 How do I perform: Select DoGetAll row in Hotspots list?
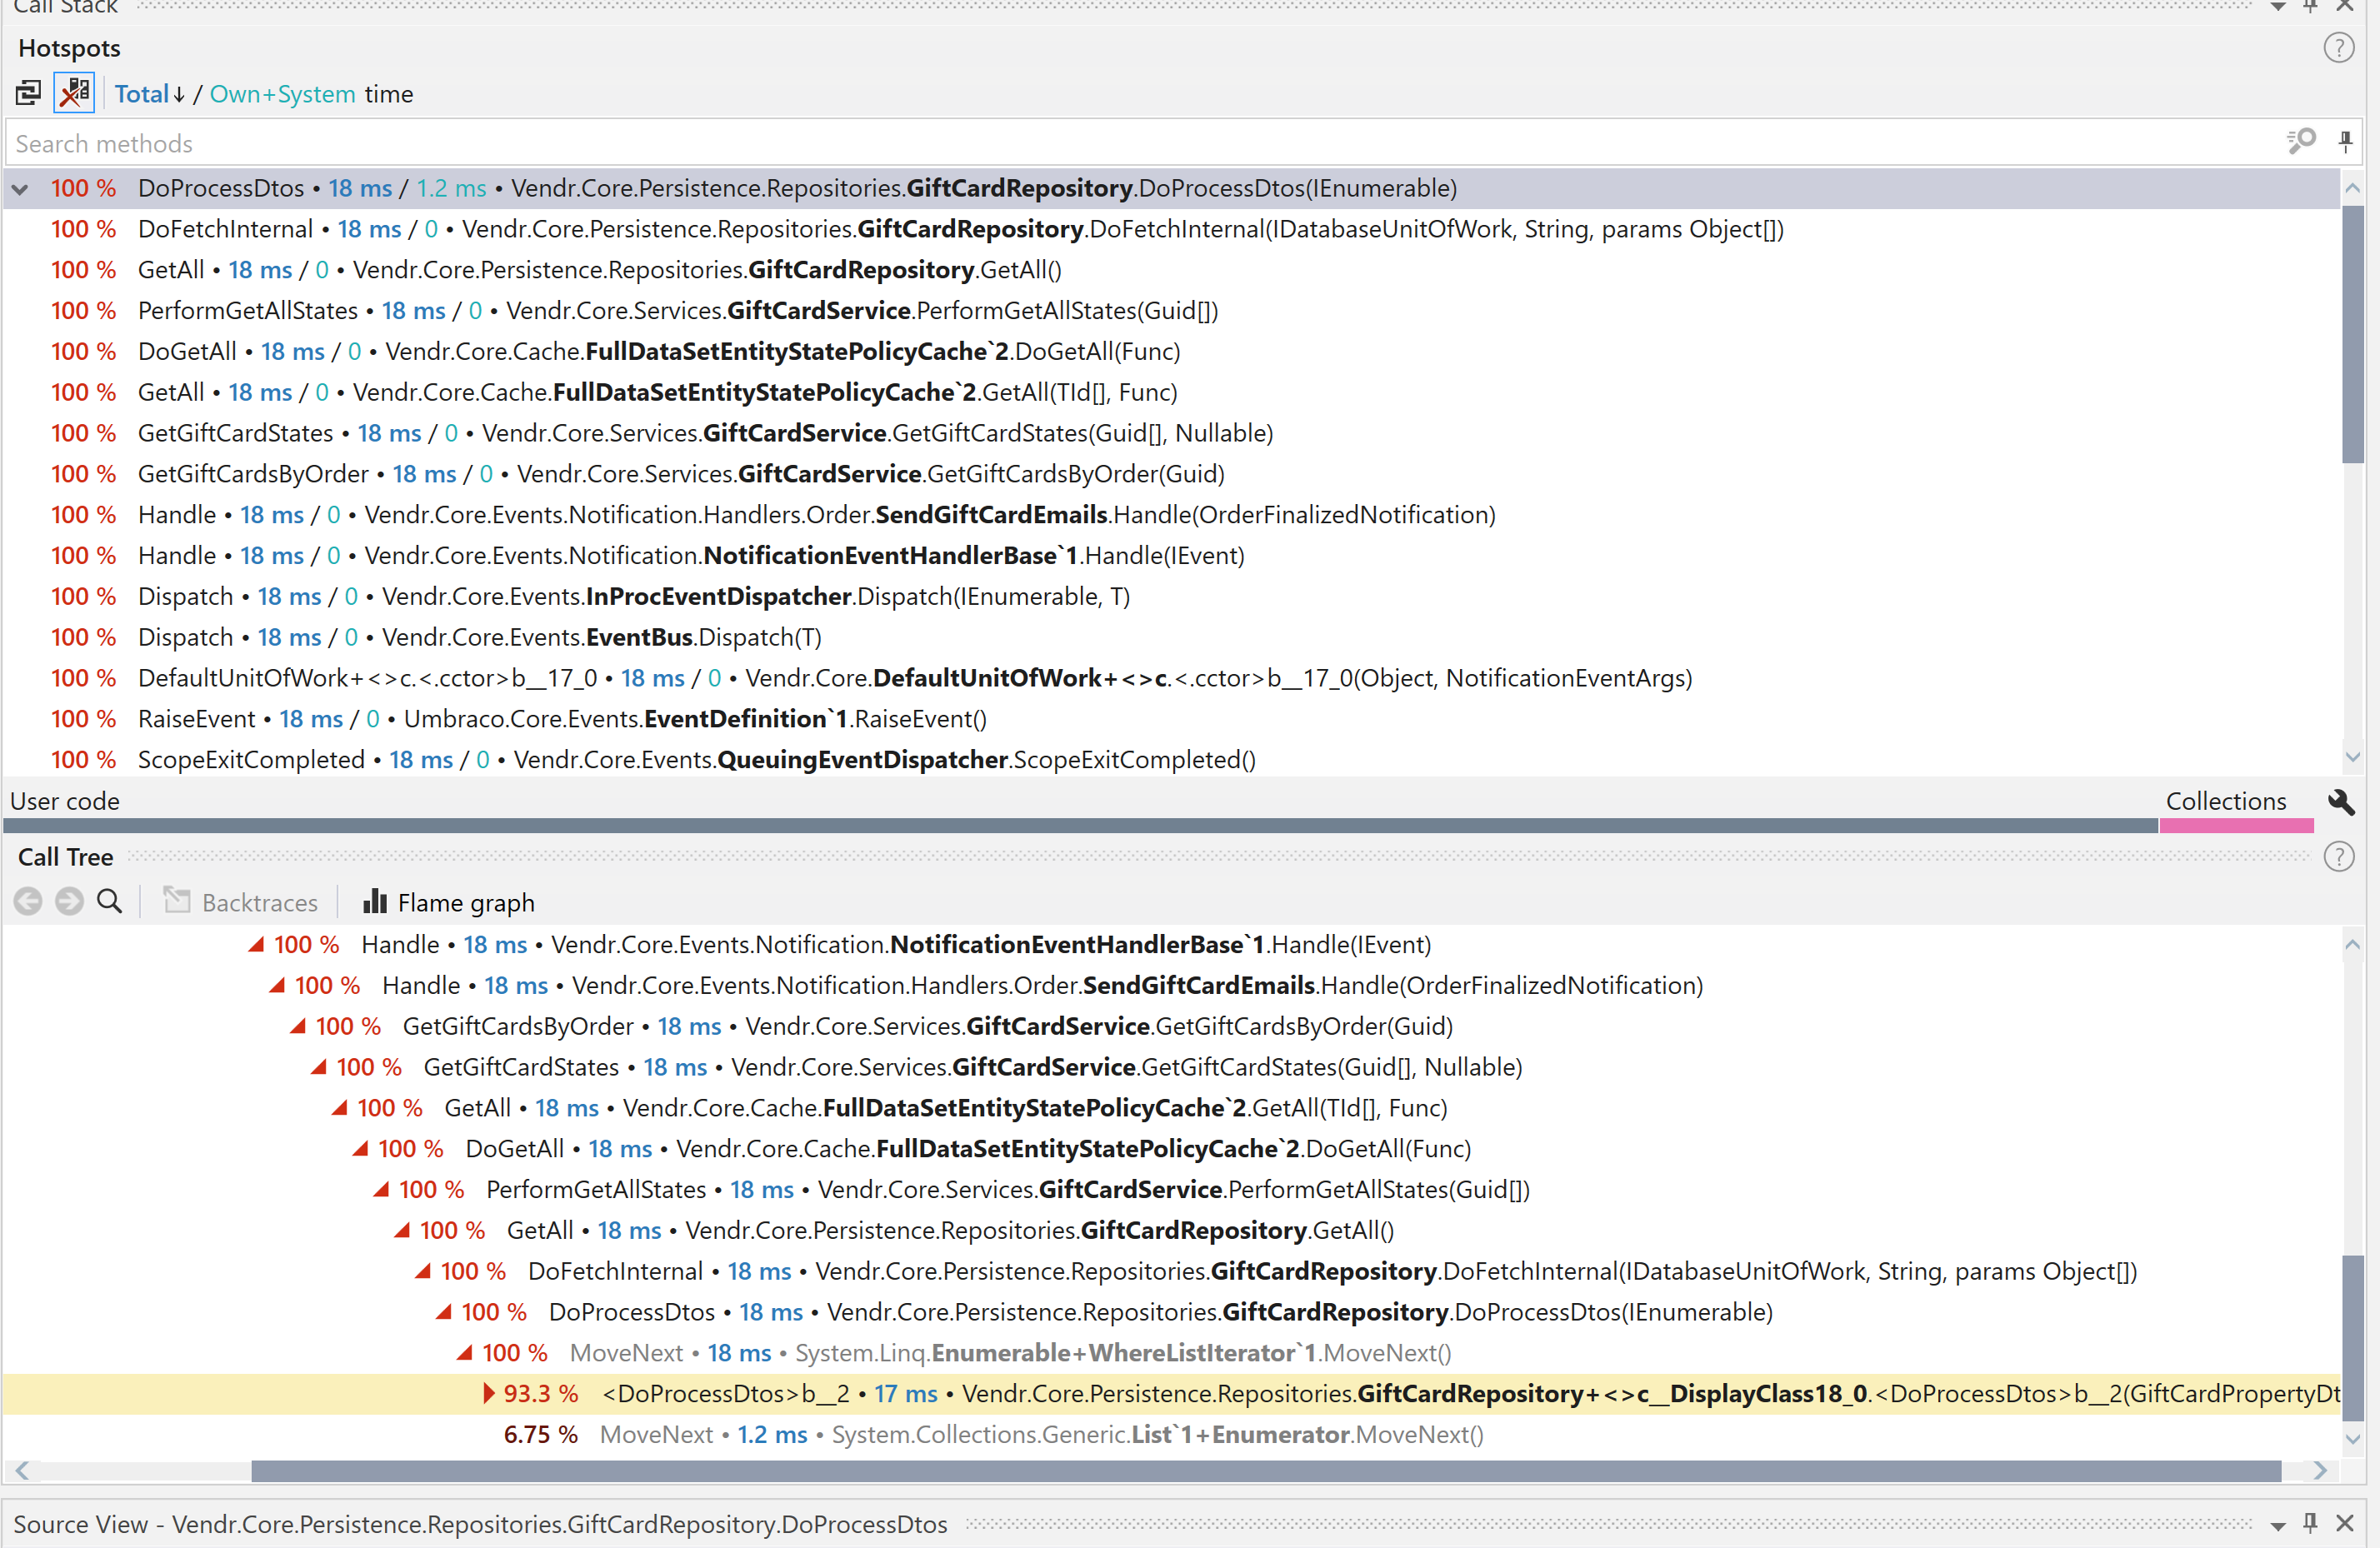coord(1171,352)
